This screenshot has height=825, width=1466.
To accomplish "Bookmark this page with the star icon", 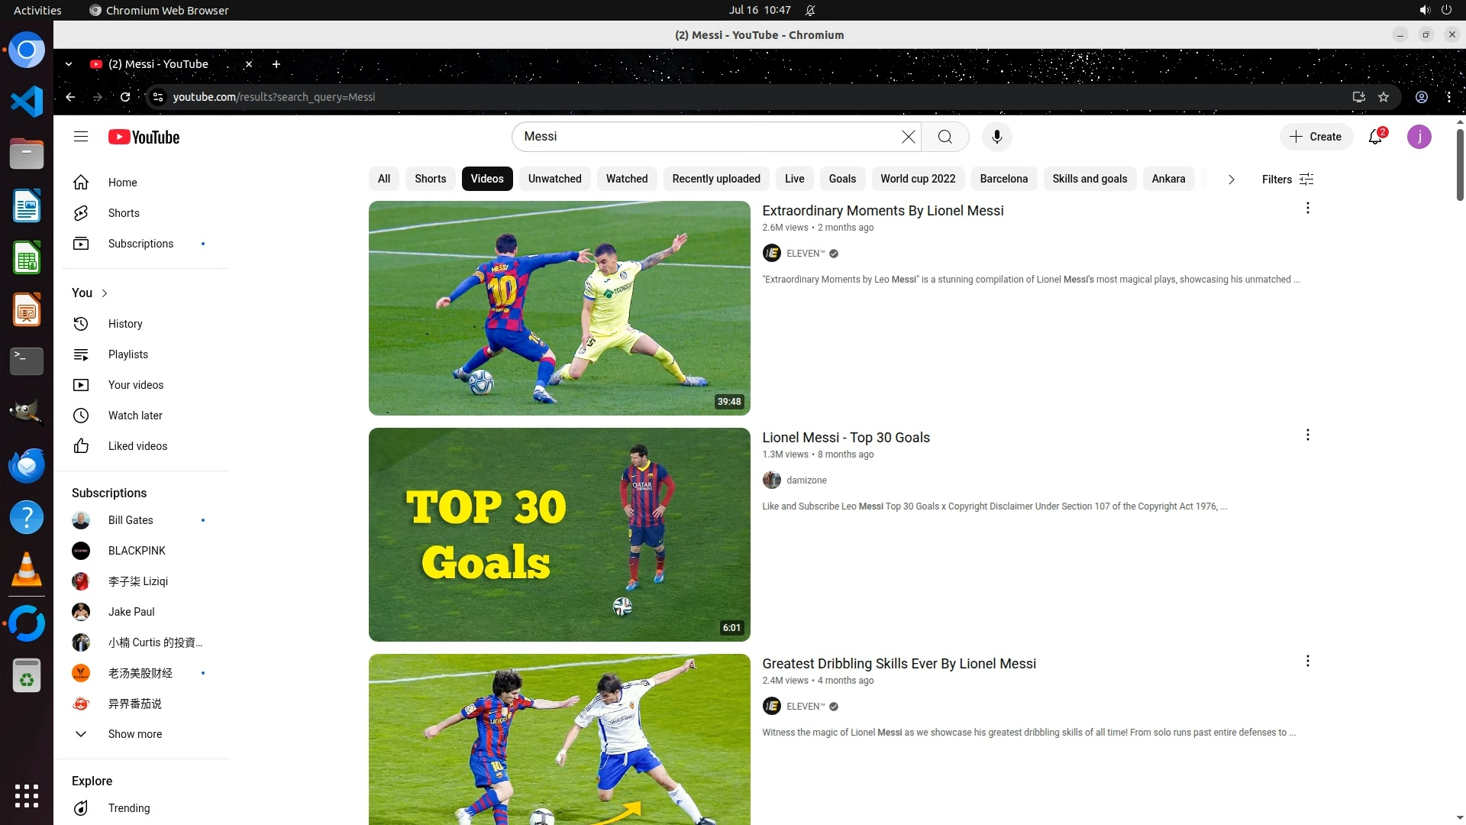I will (1384, 97).
